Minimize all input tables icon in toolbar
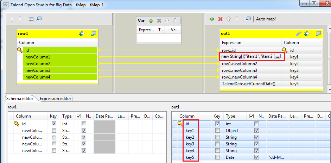Screen dimensions: 331x163 39,19
